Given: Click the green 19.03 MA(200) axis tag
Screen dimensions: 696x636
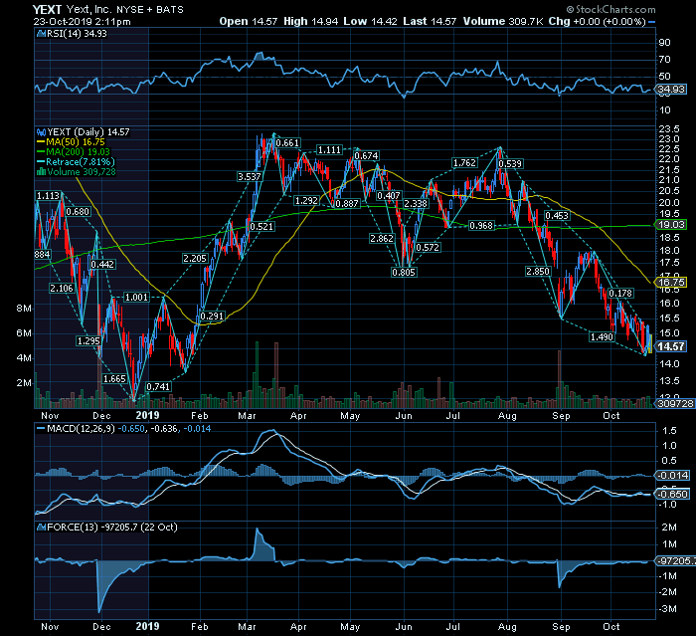Looking at the screenshot, I should point(671,225).
